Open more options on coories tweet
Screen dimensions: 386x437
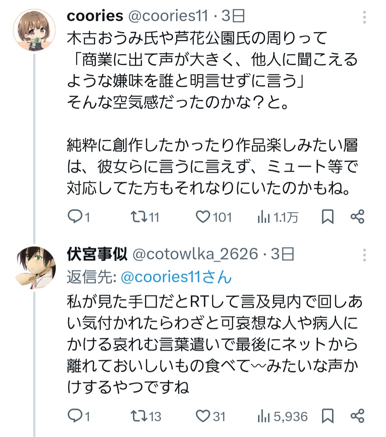(x=364, y=17)
